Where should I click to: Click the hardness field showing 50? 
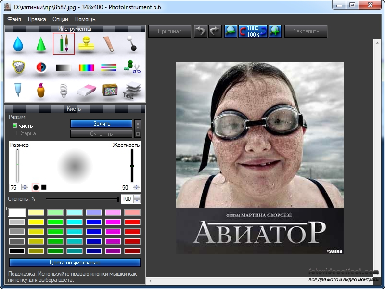(x=127, y=187)
